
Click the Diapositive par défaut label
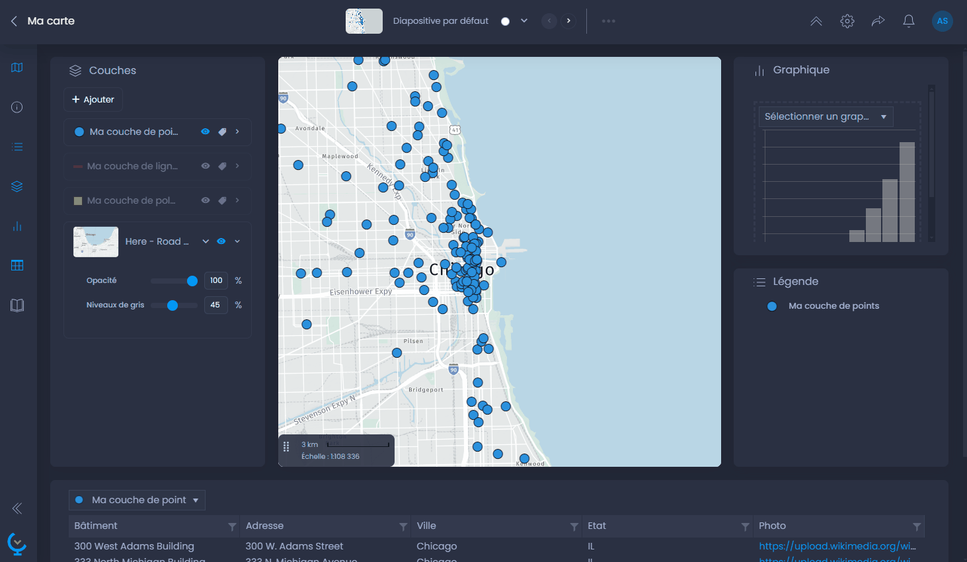[x=441, y=21]
